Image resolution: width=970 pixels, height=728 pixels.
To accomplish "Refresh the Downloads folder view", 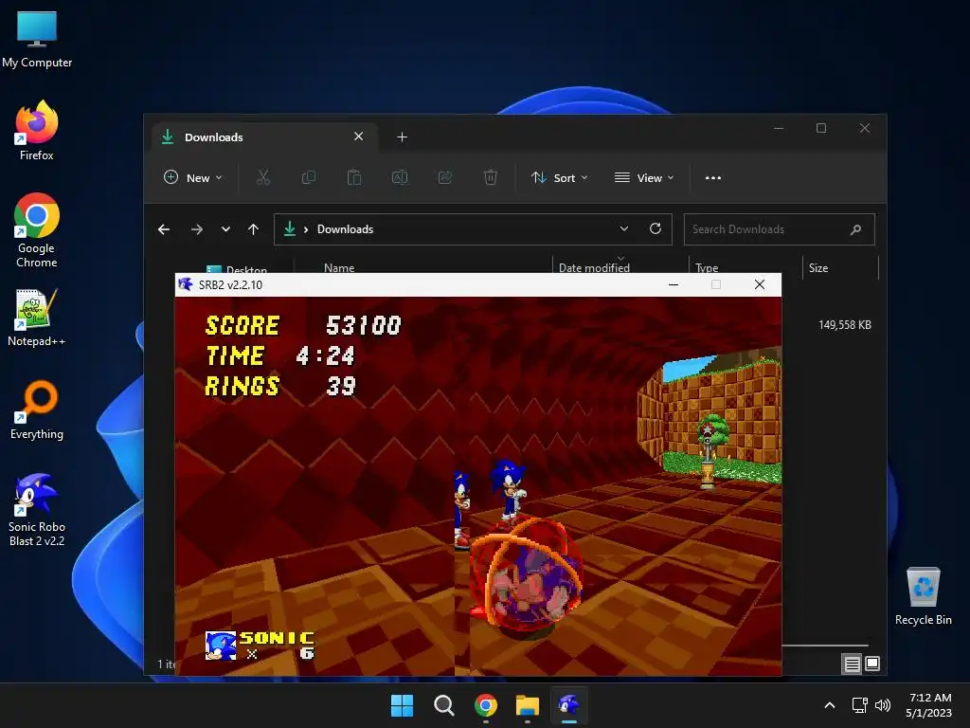I will coord(656,229).
